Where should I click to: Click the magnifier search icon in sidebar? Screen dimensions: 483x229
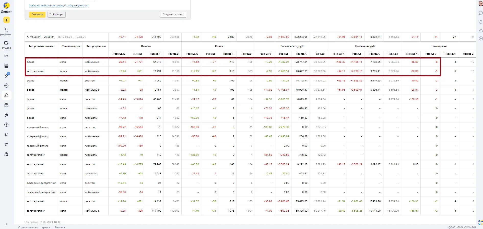pyautogui.click(x=6, y=135)
